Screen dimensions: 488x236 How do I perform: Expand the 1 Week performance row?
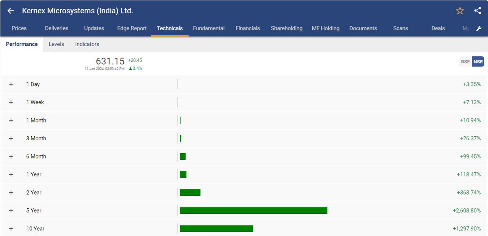point(11,102)
